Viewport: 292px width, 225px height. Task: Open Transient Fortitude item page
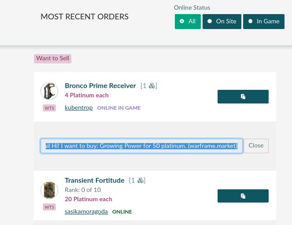point(95,181)
